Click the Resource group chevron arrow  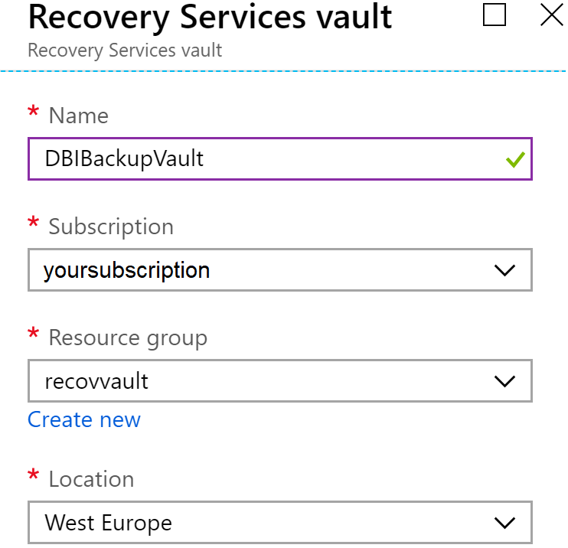pyautogui.click(x=504, y=381)
